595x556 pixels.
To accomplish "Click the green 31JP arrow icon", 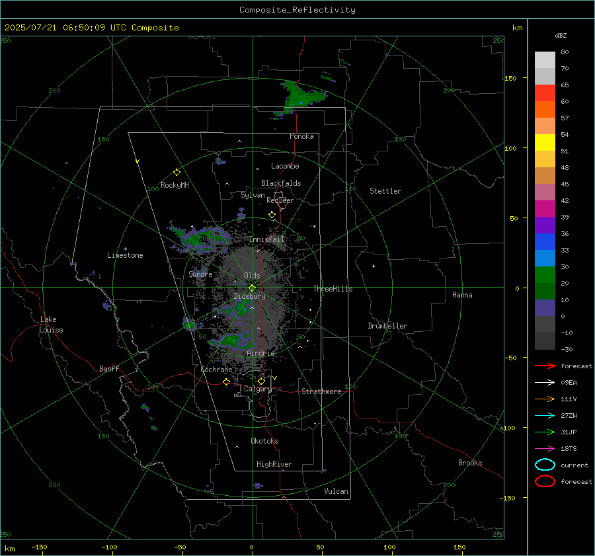I will (x=545, y=432).
